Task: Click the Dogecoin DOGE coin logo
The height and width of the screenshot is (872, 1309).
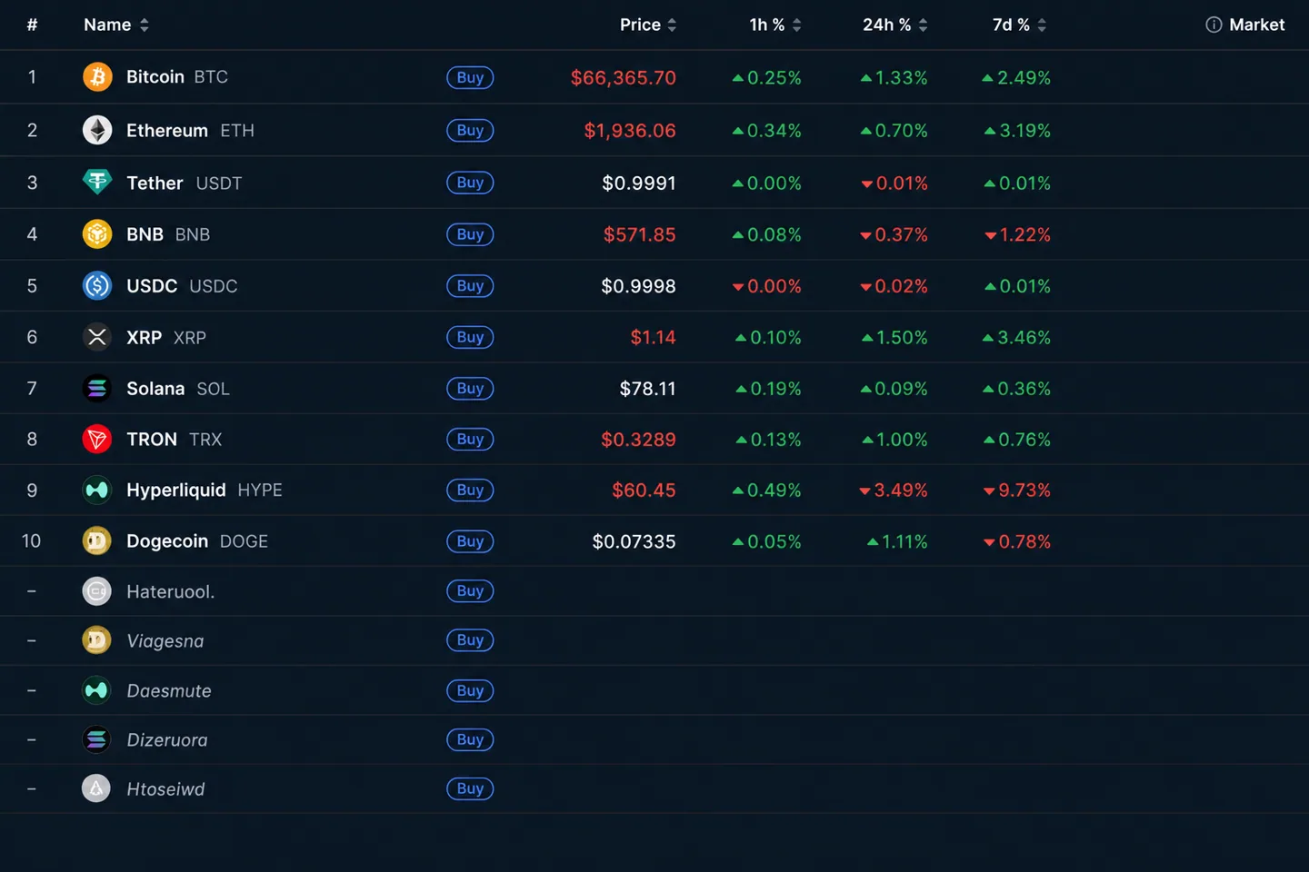Action: point(97,541)
